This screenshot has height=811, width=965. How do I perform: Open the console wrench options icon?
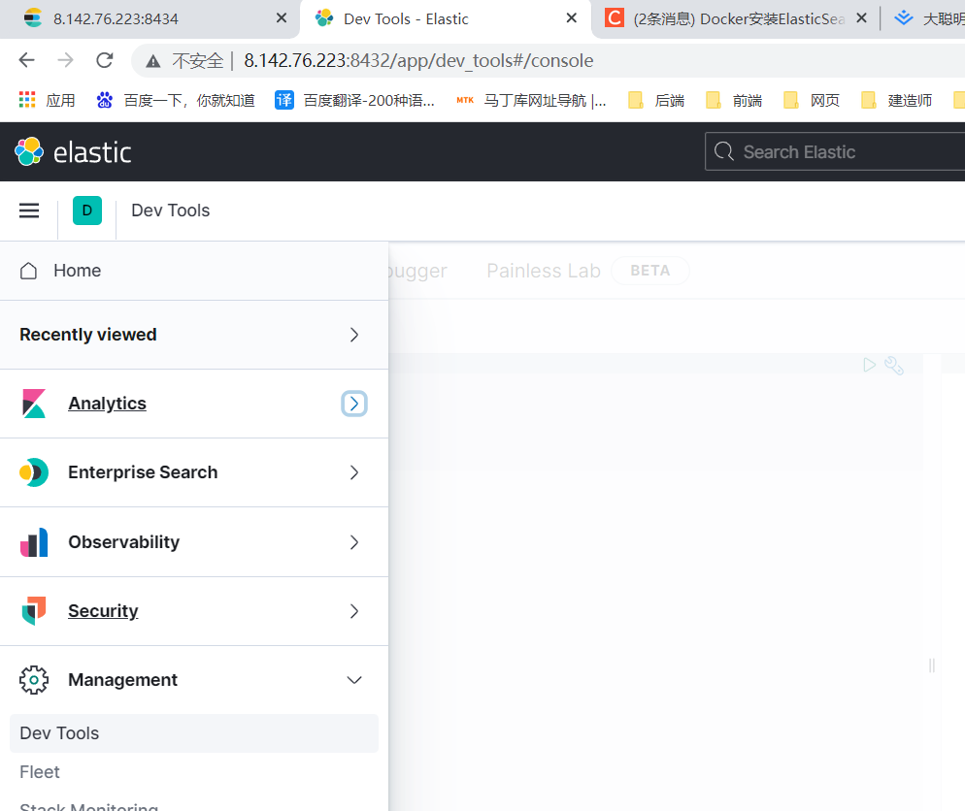point(893,366)
